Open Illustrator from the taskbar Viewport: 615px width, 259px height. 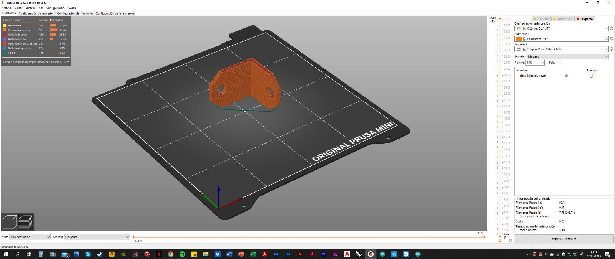tap(300, 254)
